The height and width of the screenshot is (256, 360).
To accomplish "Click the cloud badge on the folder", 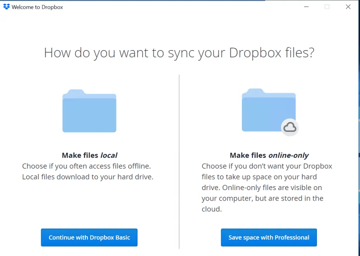I will pos(290,128).
